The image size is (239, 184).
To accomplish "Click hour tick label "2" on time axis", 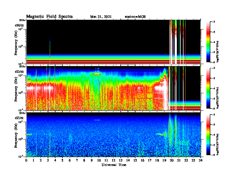I will (41, 160).
